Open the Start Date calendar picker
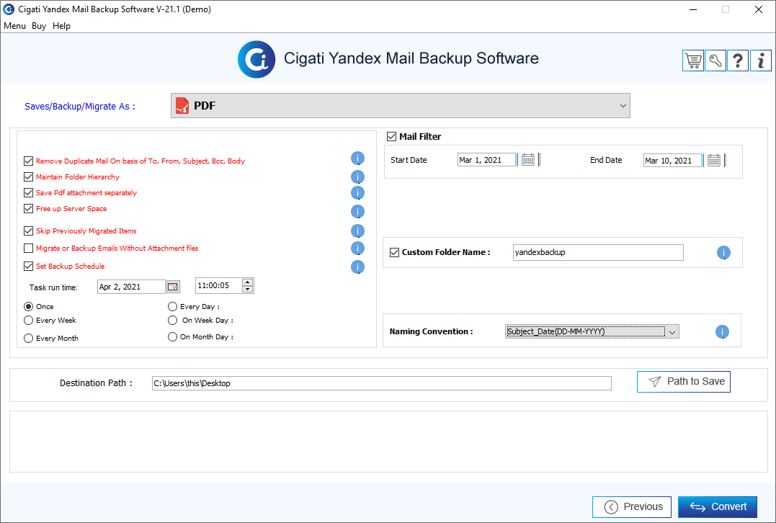Screen dimensions: 776x523 tap(528, 160)
